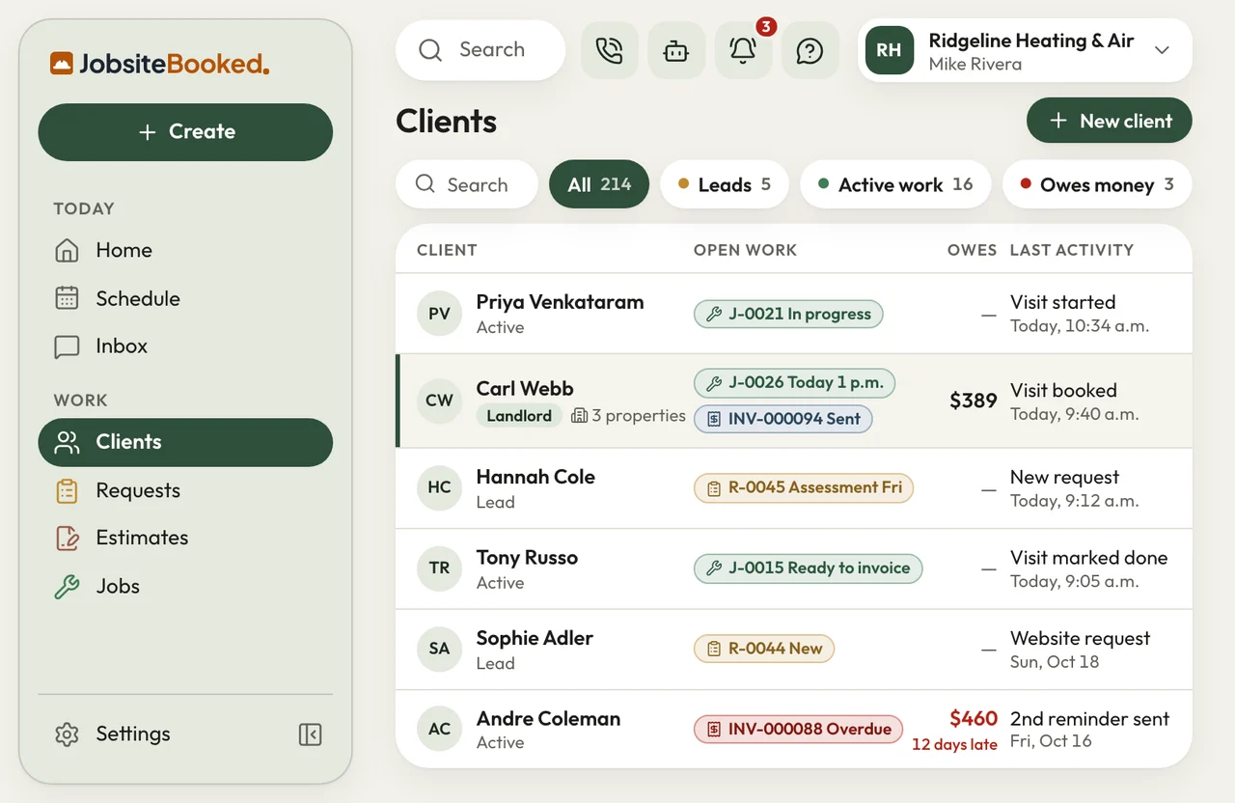Open request R-0044 New tag
This screenshot has width=1235, height=803.
coord(764,650)
